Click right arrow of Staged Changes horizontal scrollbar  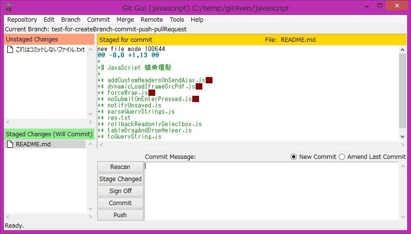(x=91, y=217)
